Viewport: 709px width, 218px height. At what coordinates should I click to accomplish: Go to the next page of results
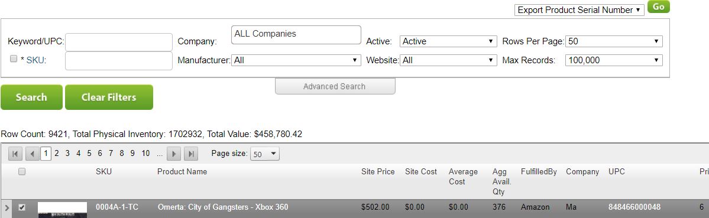(174, 154)
